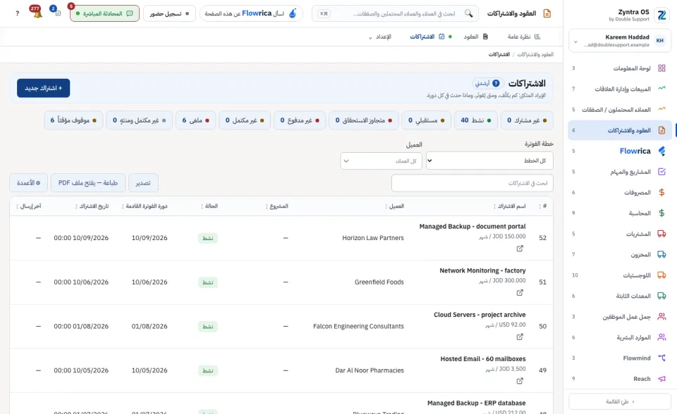Switch to العقود tab
677x414 pixels.
pyautogui.click(x=475, y=37)
